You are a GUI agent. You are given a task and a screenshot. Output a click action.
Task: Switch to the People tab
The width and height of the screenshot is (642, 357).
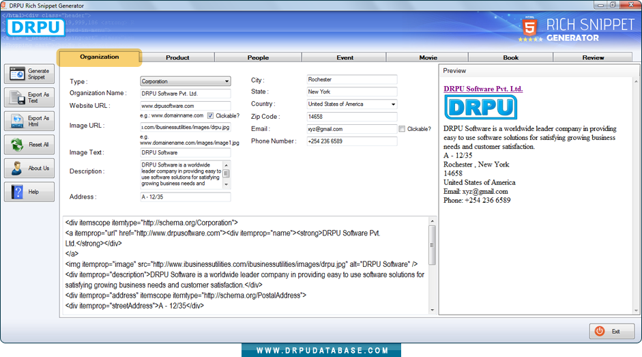(x=258, y=57)
